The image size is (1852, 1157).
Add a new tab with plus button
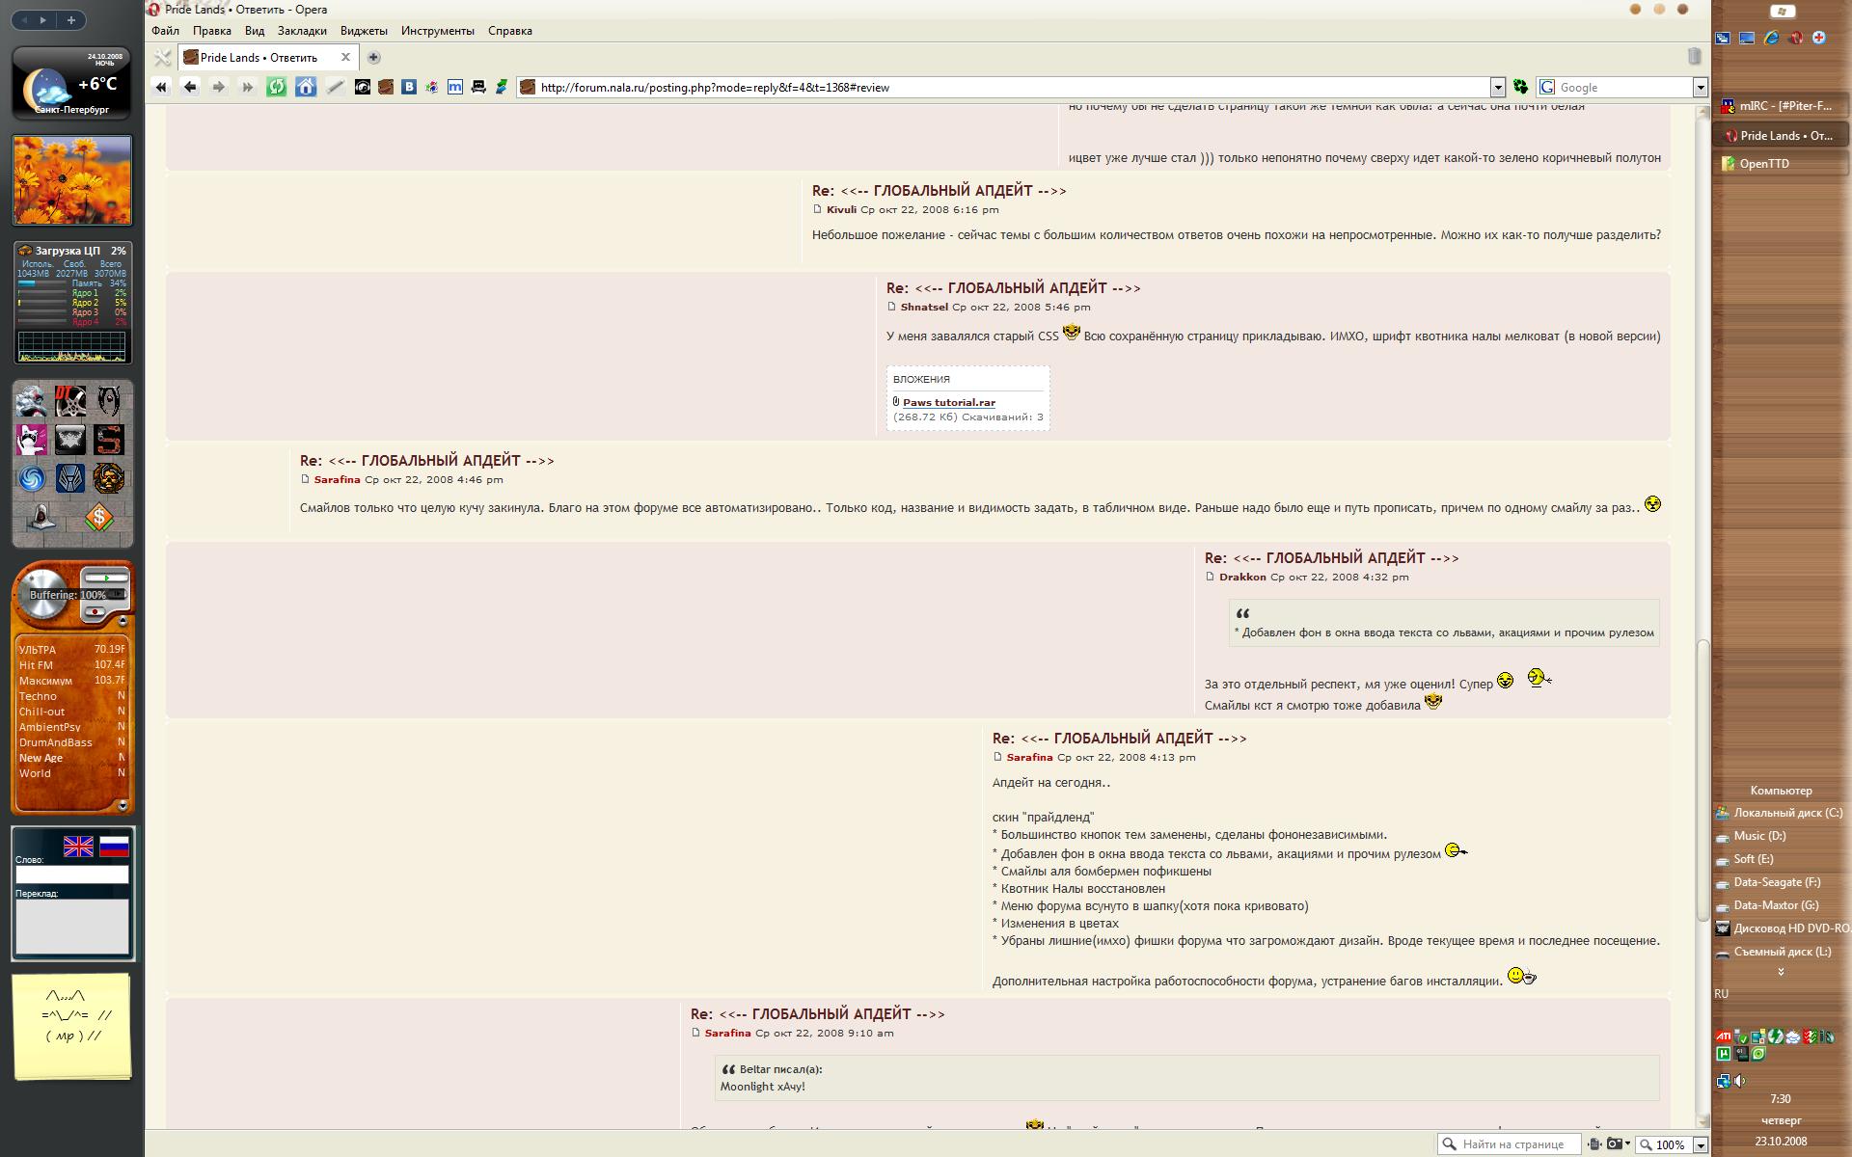(373, 58)
